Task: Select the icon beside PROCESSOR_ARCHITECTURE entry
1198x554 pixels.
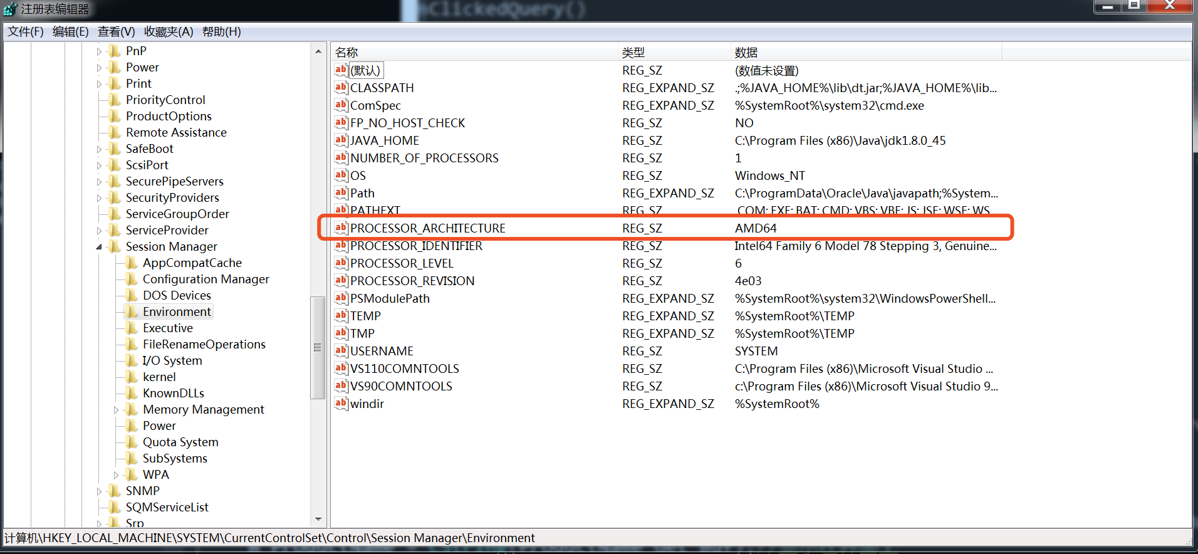Action: pyautogui.click(x=341, y=228)
